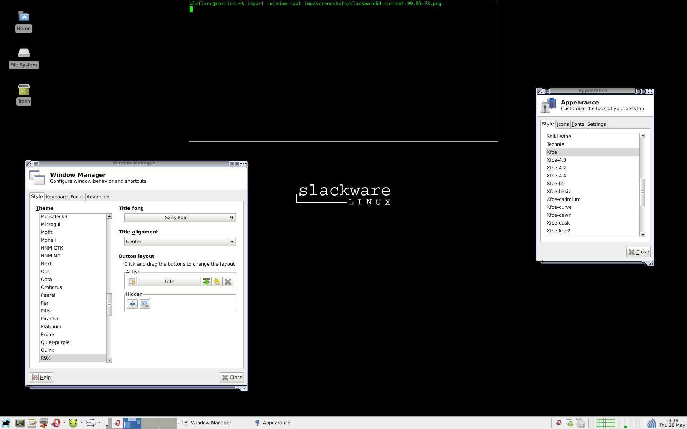
Task: Click Close in Appearance dialog
Action: coord(638,252)
